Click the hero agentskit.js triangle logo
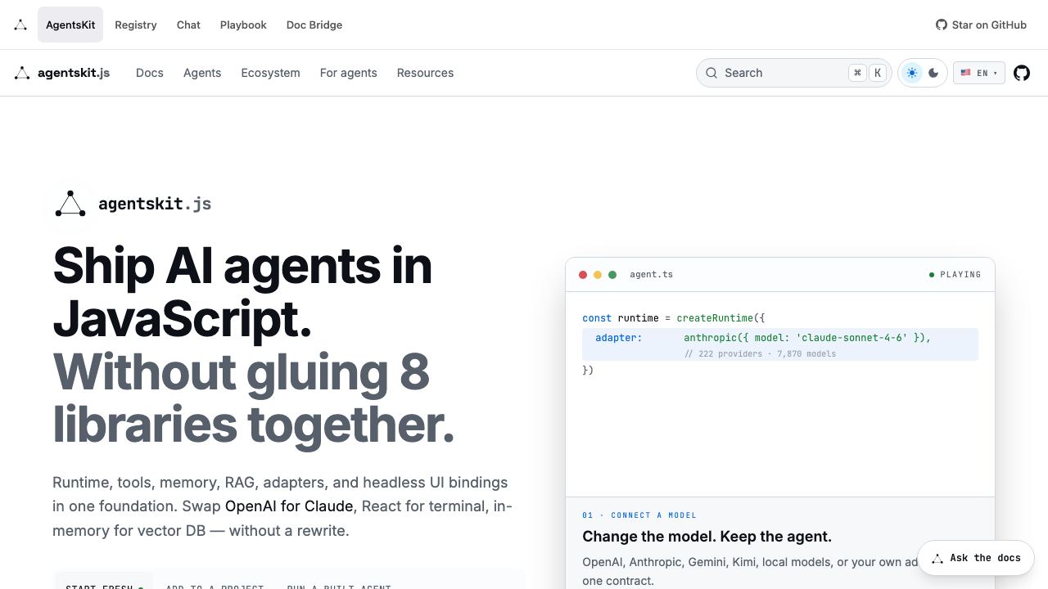 tap(70, 204)
